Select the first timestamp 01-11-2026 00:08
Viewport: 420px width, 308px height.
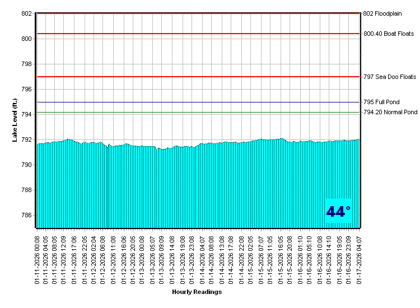click(38, 259)
